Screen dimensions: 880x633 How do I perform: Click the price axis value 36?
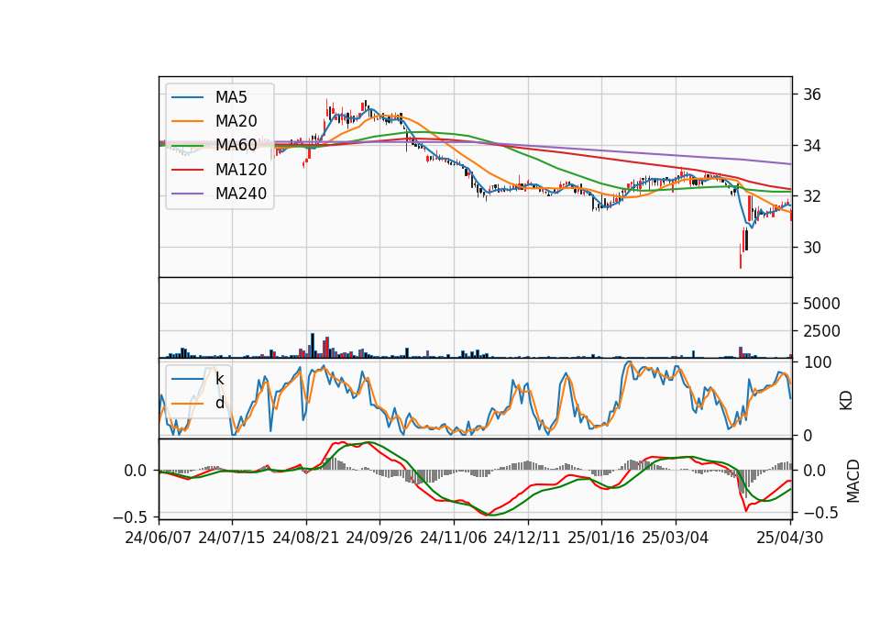[x=812, y=94]
